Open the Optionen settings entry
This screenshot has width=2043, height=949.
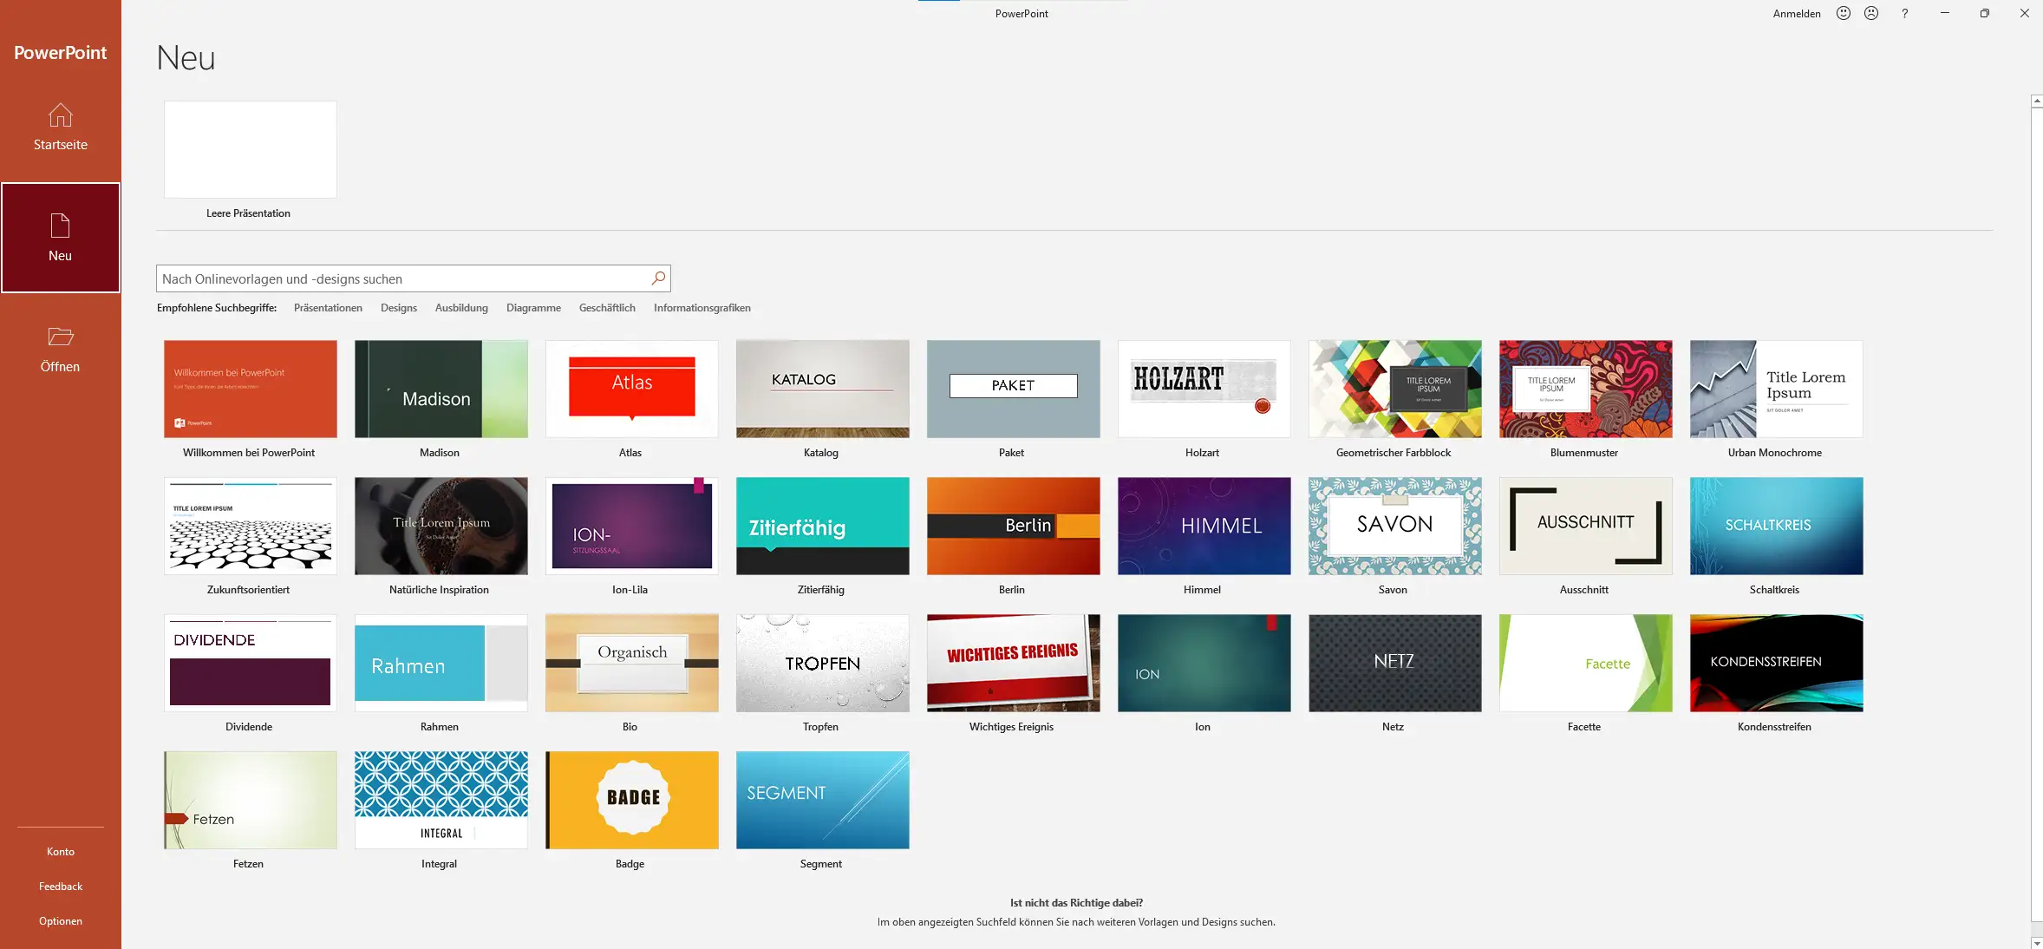(60, 921)
